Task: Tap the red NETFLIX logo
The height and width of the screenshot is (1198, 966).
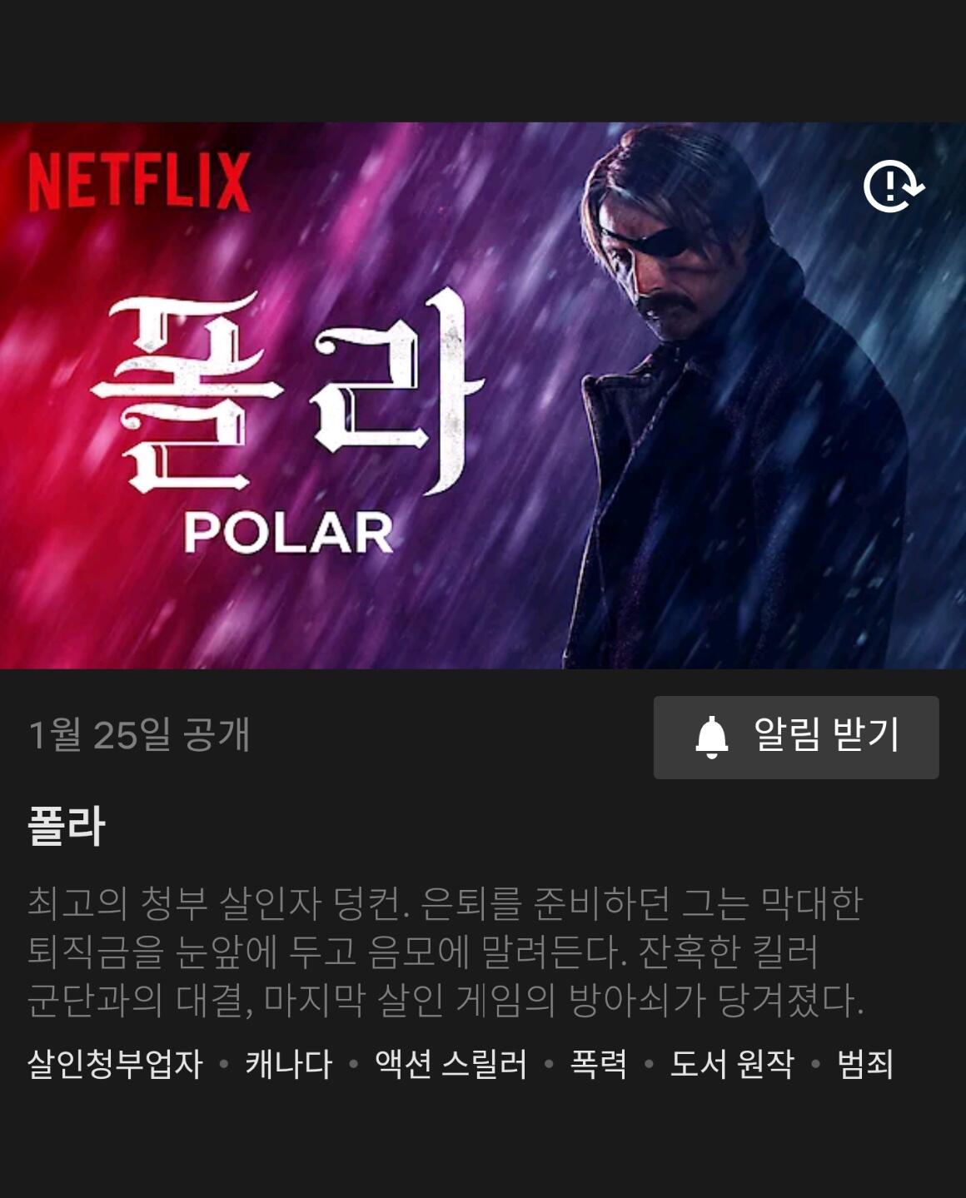Action: point(139,181)
